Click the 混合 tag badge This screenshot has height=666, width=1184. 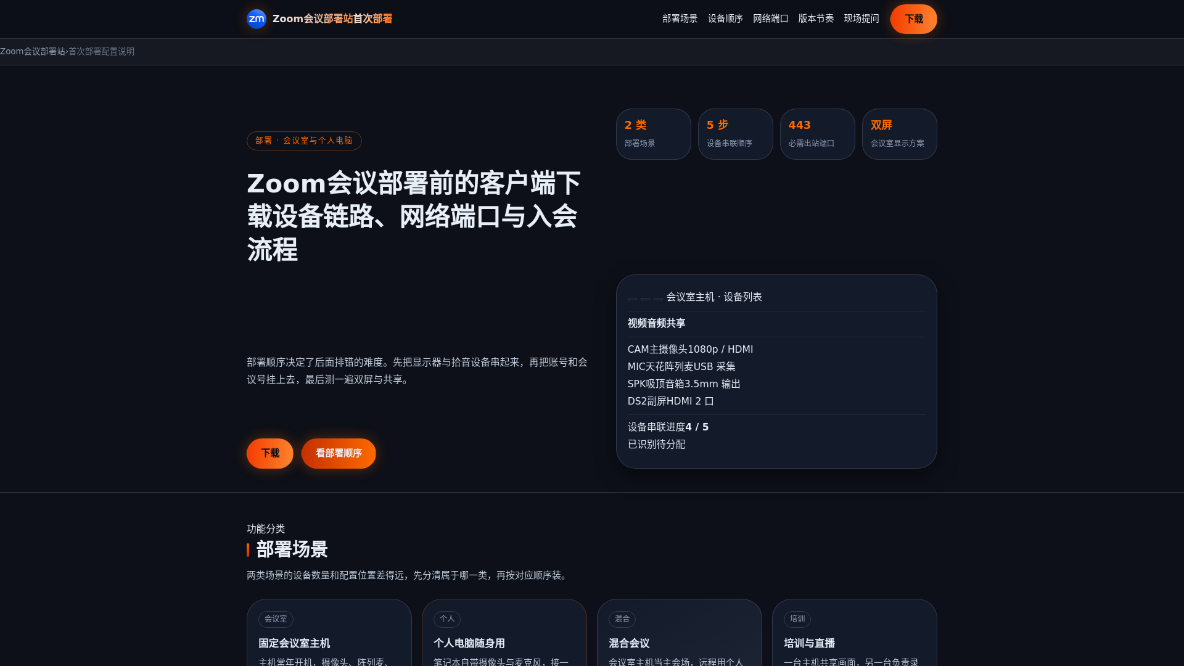point(622,619)
